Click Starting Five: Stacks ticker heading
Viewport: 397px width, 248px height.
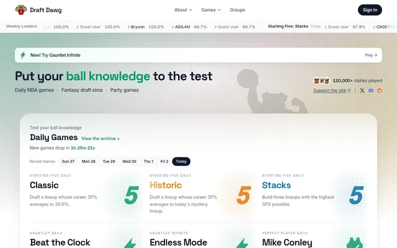tap(288, 26)
